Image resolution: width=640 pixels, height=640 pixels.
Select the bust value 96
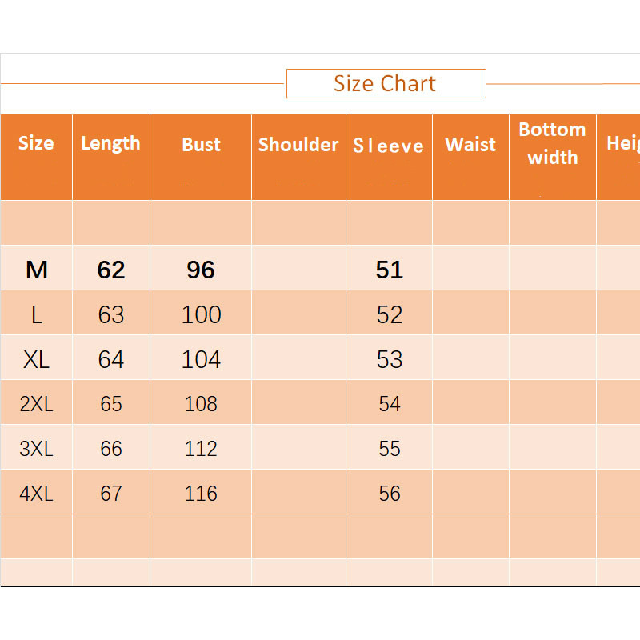tap(201, 270)
